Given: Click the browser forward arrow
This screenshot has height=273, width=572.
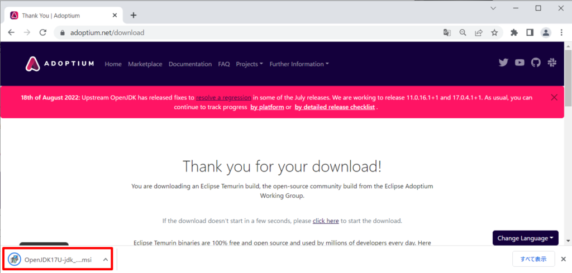Looking at the screenshot, I should [27, 32].
